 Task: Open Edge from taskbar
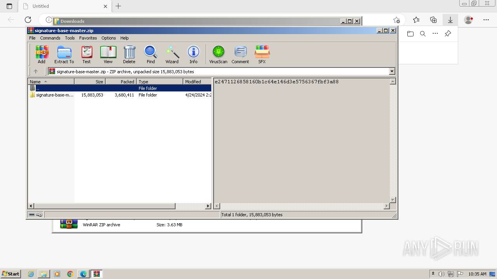pyautogui.click(x=83, y=274)
